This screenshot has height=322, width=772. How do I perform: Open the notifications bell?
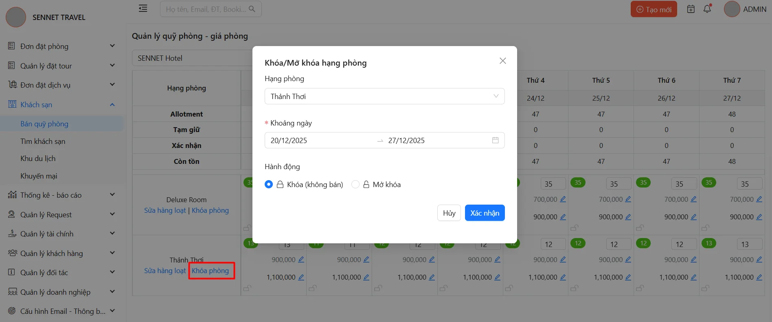707,9
